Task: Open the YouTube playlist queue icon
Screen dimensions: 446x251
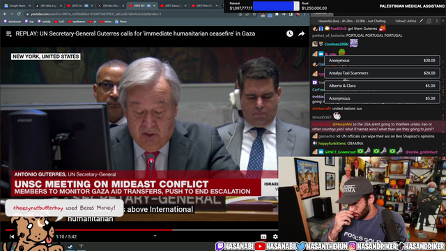Action: [x=9, y=34]
